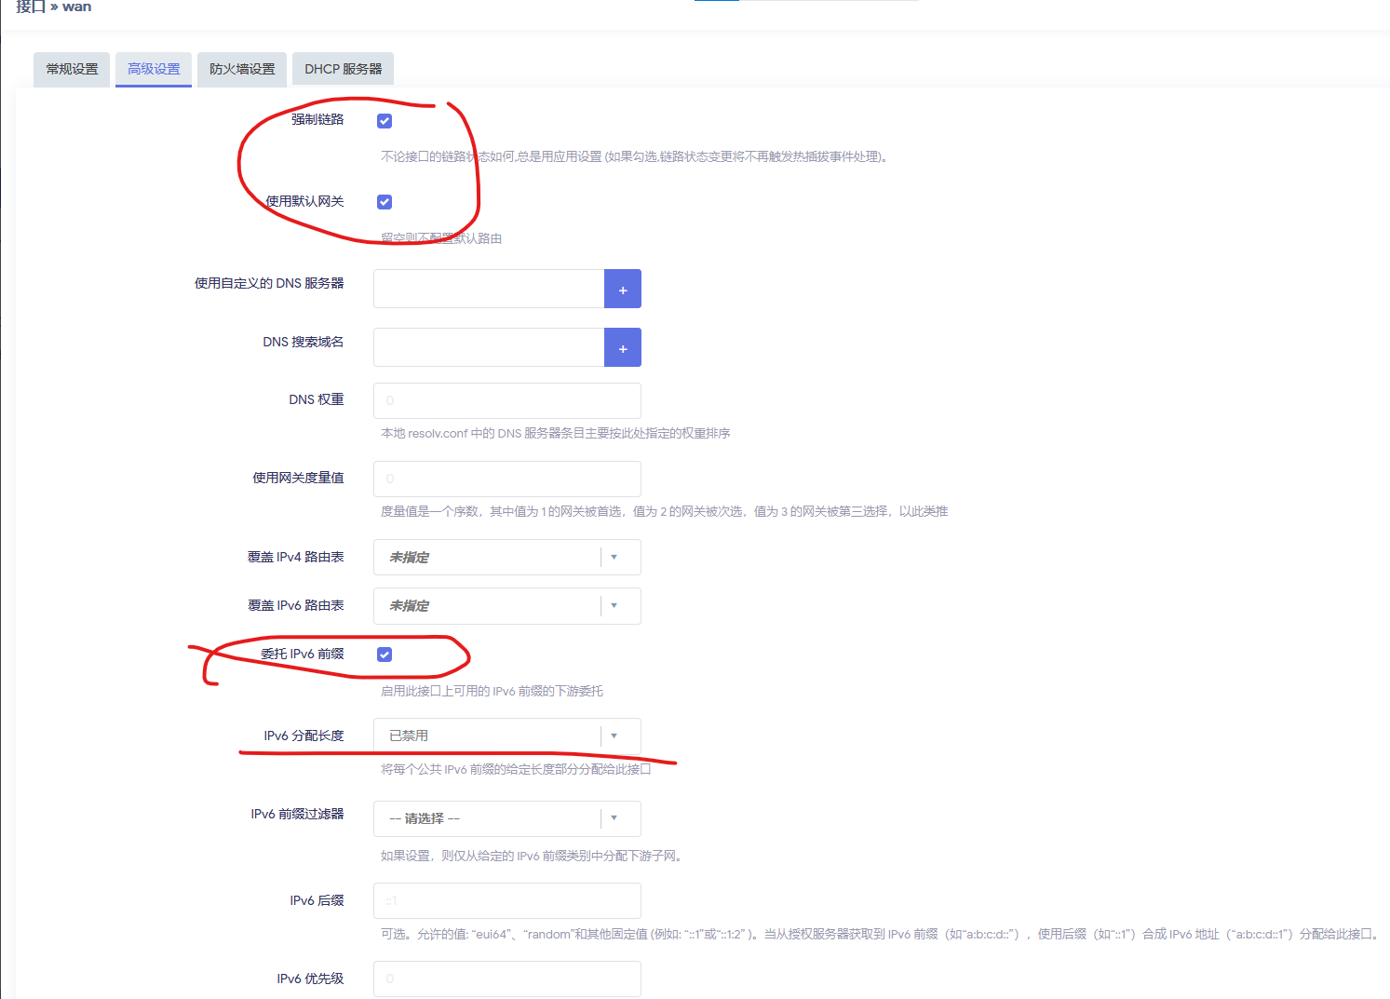Screen dimensions: 1390x999
Task: Click the IPv6 优先级 input box
Action: (x=506, y=979)
